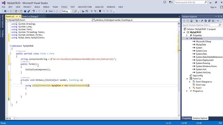Viewport: 223px width, 125px height.
Task: Undo the last edit with the toolbar arrow
Action: tap(33, 11)
